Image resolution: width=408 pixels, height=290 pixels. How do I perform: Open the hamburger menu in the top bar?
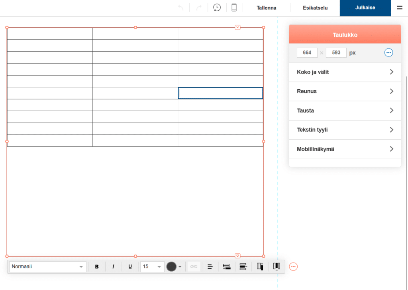(x=399, y=8)
